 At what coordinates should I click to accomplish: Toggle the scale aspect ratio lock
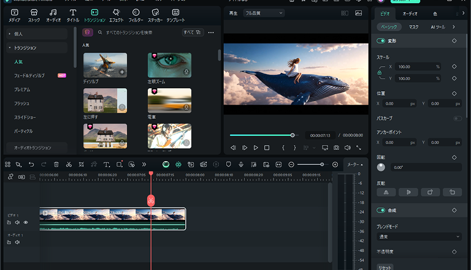coord(380,73)
